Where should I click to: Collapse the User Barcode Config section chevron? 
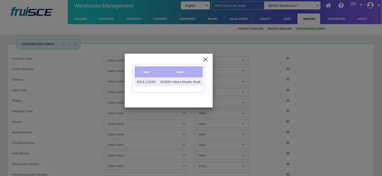[64, 44]
